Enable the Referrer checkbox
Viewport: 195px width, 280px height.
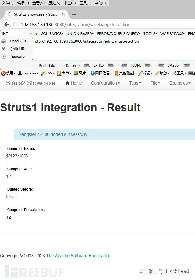[x=62, y=66]
